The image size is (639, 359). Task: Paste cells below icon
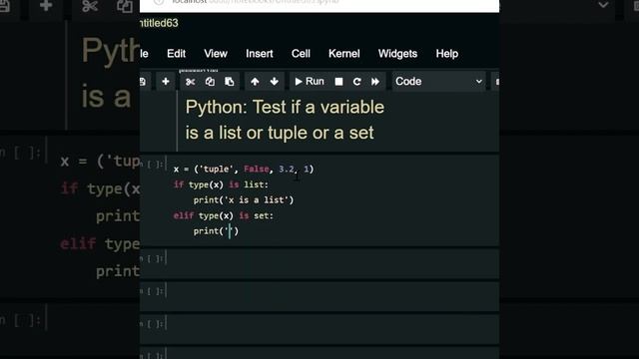(230, 82)
